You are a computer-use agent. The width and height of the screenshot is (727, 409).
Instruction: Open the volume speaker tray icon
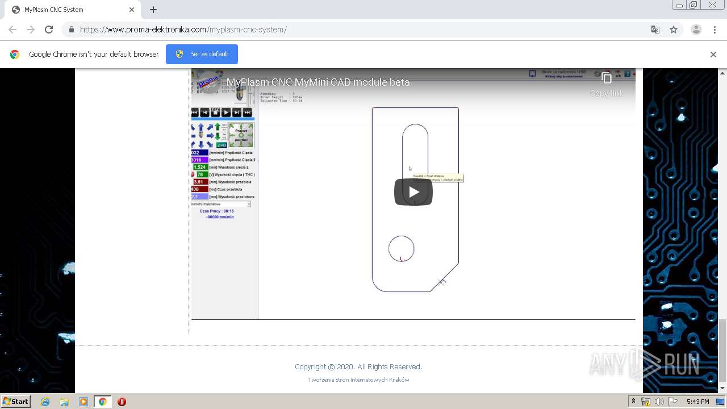coord(659,402)
